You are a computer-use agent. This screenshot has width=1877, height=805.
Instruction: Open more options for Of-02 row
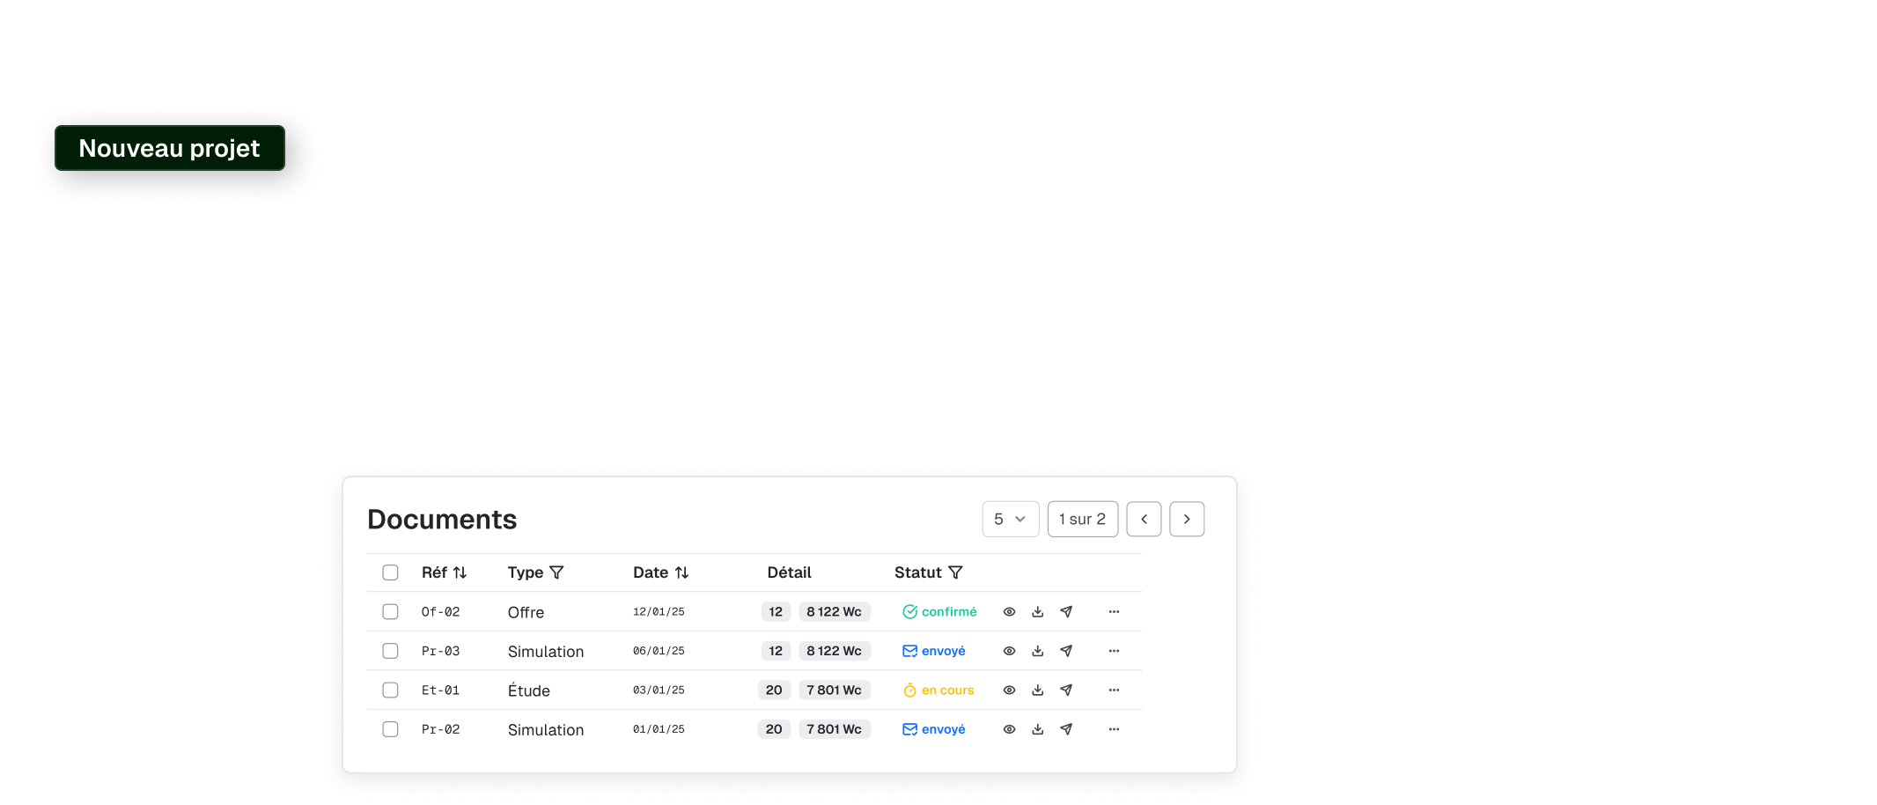click(1114, 612)
